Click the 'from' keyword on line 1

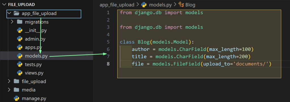[x=126, y=13]
